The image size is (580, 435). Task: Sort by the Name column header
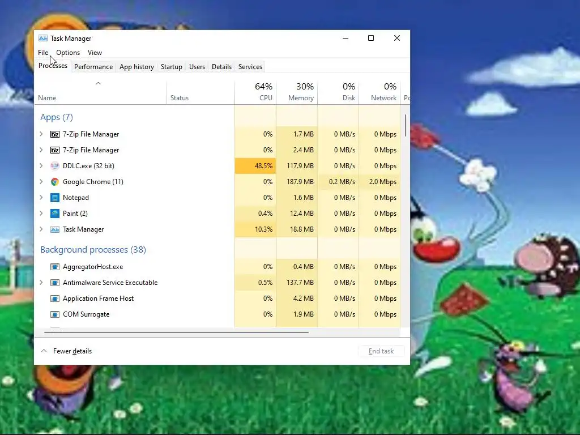coord(100,92)
